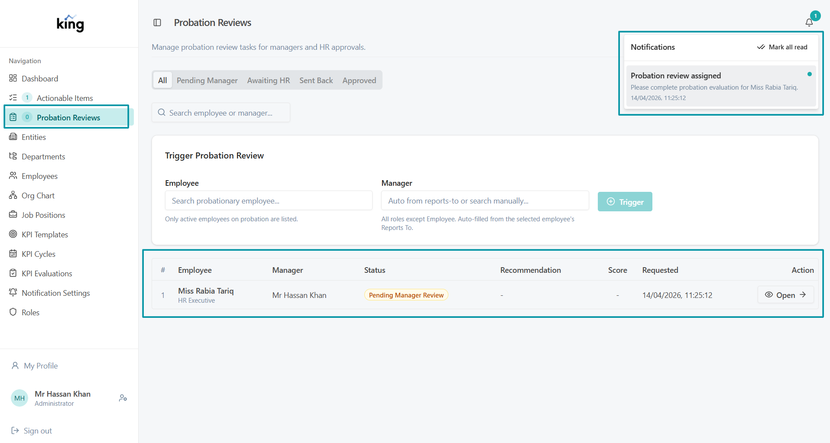Click the user settings icon beside Mr Hassan Khan
The image size is (830, 443).
123,398
